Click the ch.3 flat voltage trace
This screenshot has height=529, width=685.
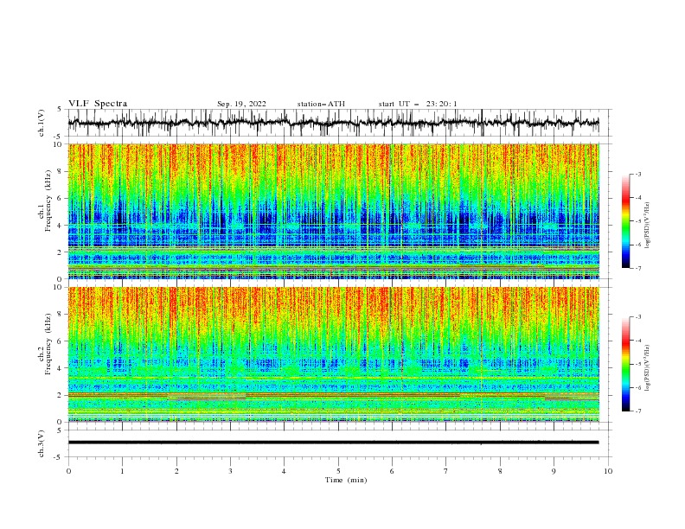point(333,443)
